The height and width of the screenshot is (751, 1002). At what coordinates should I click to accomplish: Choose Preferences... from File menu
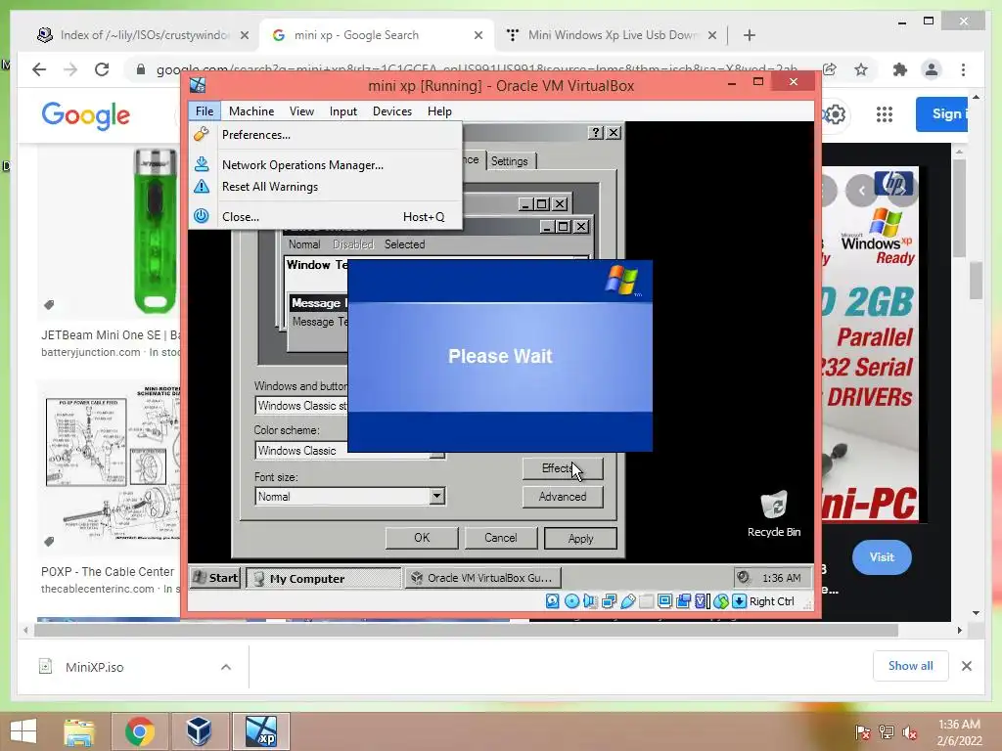pyautogui.click(x=325, y=135)
